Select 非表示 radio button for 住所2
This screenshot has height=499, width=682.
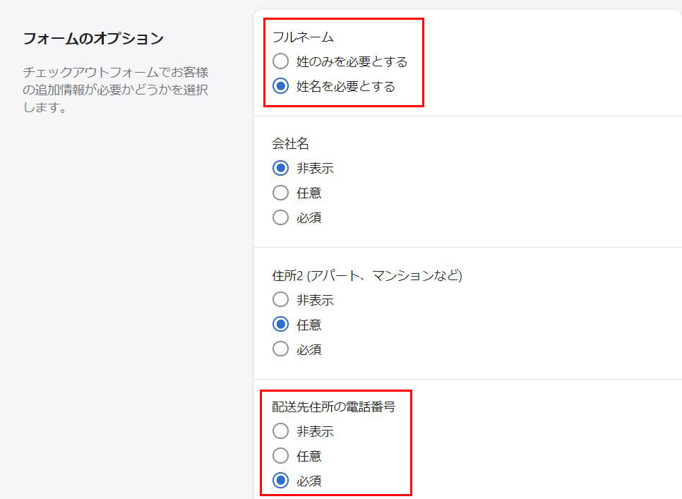point(280,299)
